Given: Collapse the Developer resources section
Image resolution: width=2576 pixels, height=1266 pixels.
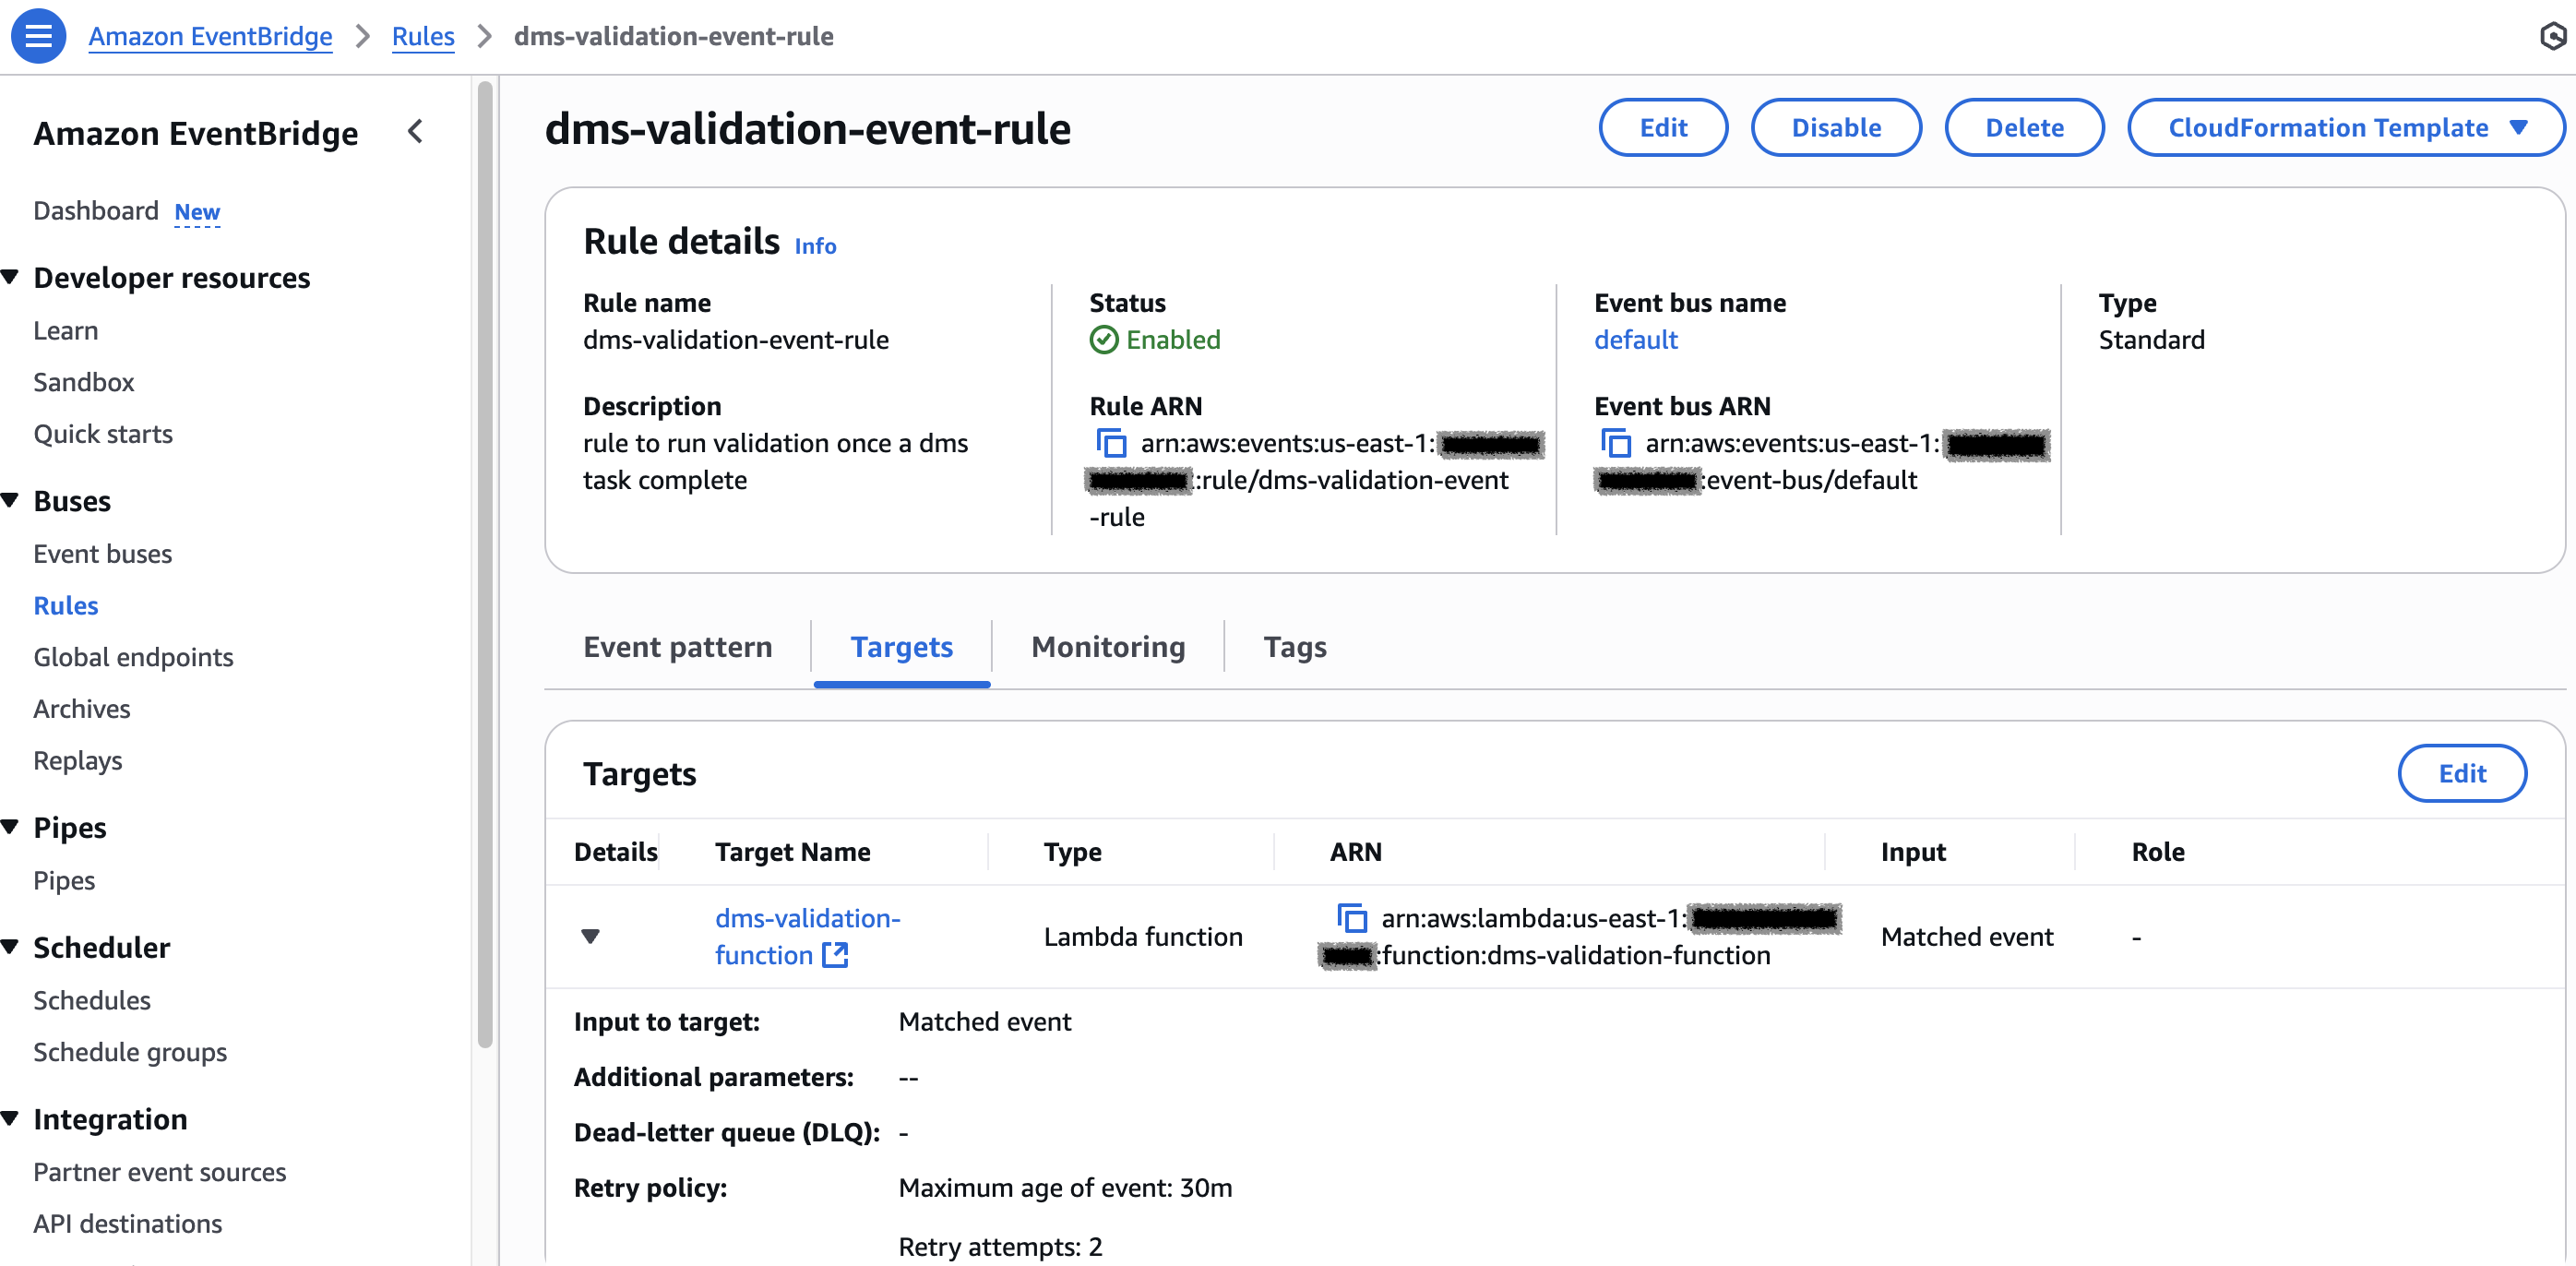Looking at the screenshot, I should tap(11, 277).
